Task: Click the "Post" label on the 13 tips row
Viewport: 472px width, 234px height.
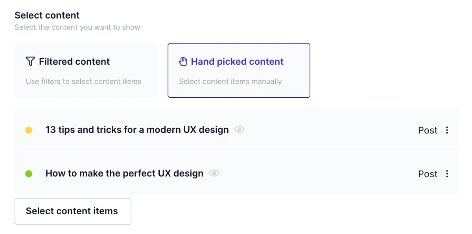Action: coord(428,130)
